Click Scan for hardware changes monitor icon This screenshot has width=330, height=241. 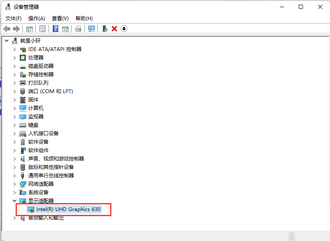[x=92, y=29]
